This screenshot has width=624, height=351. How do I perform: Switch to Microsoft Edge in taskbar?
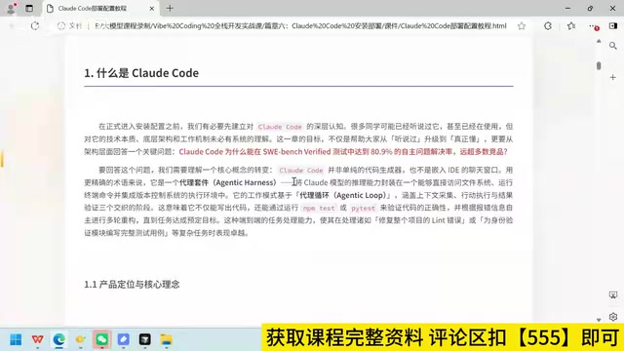click(58, 339)
